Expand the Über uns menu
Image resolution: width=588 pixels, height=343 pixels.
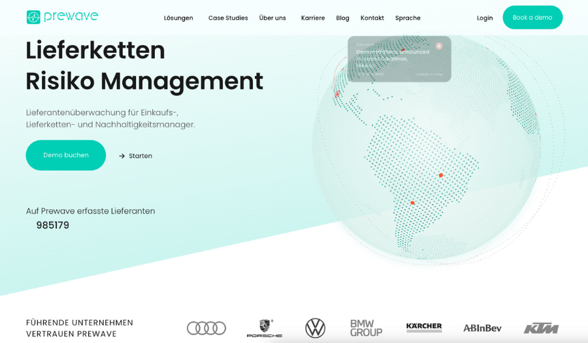click(x=272, y=18)
